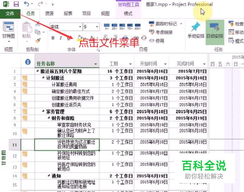Click finish date 2015年7月7日 in row 1

tap(192, 71)
